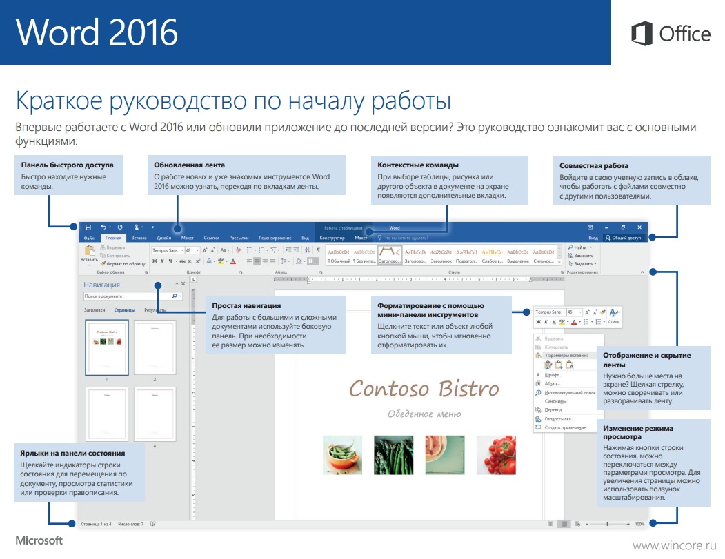Select the Формат по образцу format painter
The height and width of the screenshot is (559, 725).
[x=123, y=264]
